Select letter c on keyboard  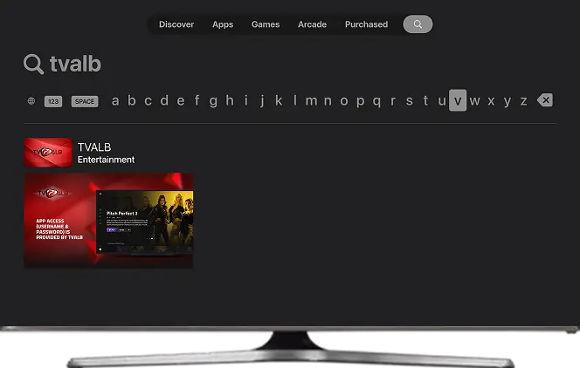148,100
